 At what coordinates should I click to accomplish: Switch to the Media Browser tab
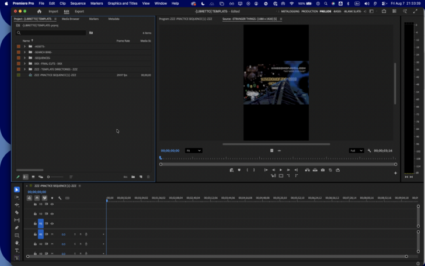[x=71, y=19]
